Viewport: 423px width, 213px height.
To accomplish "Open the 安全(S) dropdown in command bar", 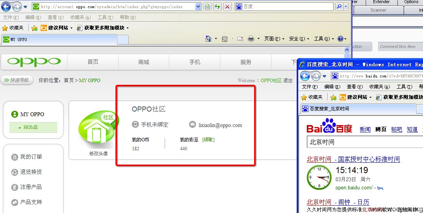I will point(299,39).
